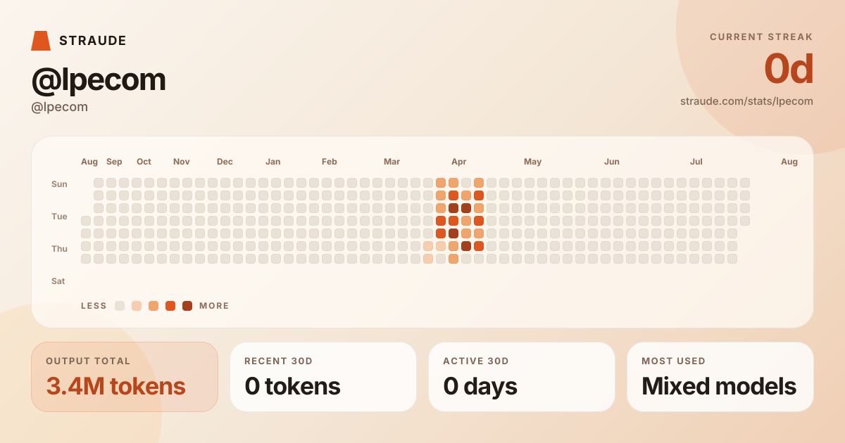The height and width of the screenshot is (443, 845).
Task: Click the Sun weekday row label
Action: (x=59, y=184)
